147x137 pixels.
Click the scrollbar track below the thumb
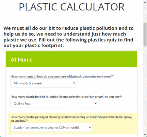coord(145,90)
